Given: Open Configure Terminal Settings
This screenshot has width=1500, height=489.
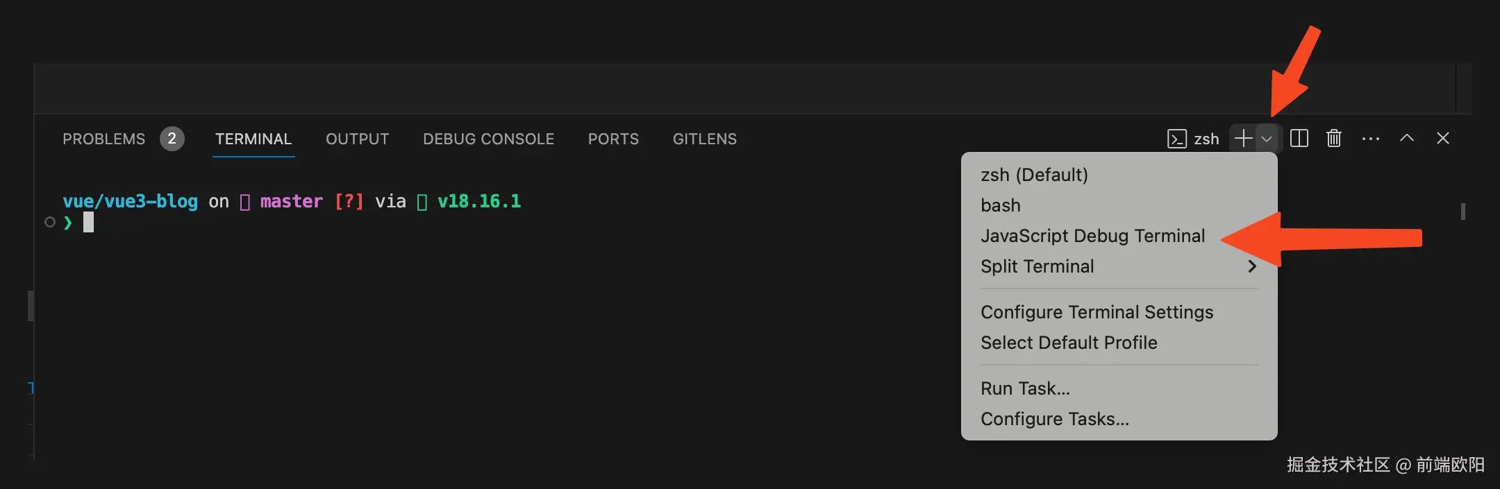Looking at the screenshot, I should point(1097,311).
